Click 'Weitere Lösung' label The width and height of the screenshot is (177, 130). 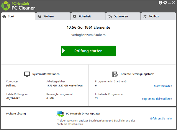16,114
